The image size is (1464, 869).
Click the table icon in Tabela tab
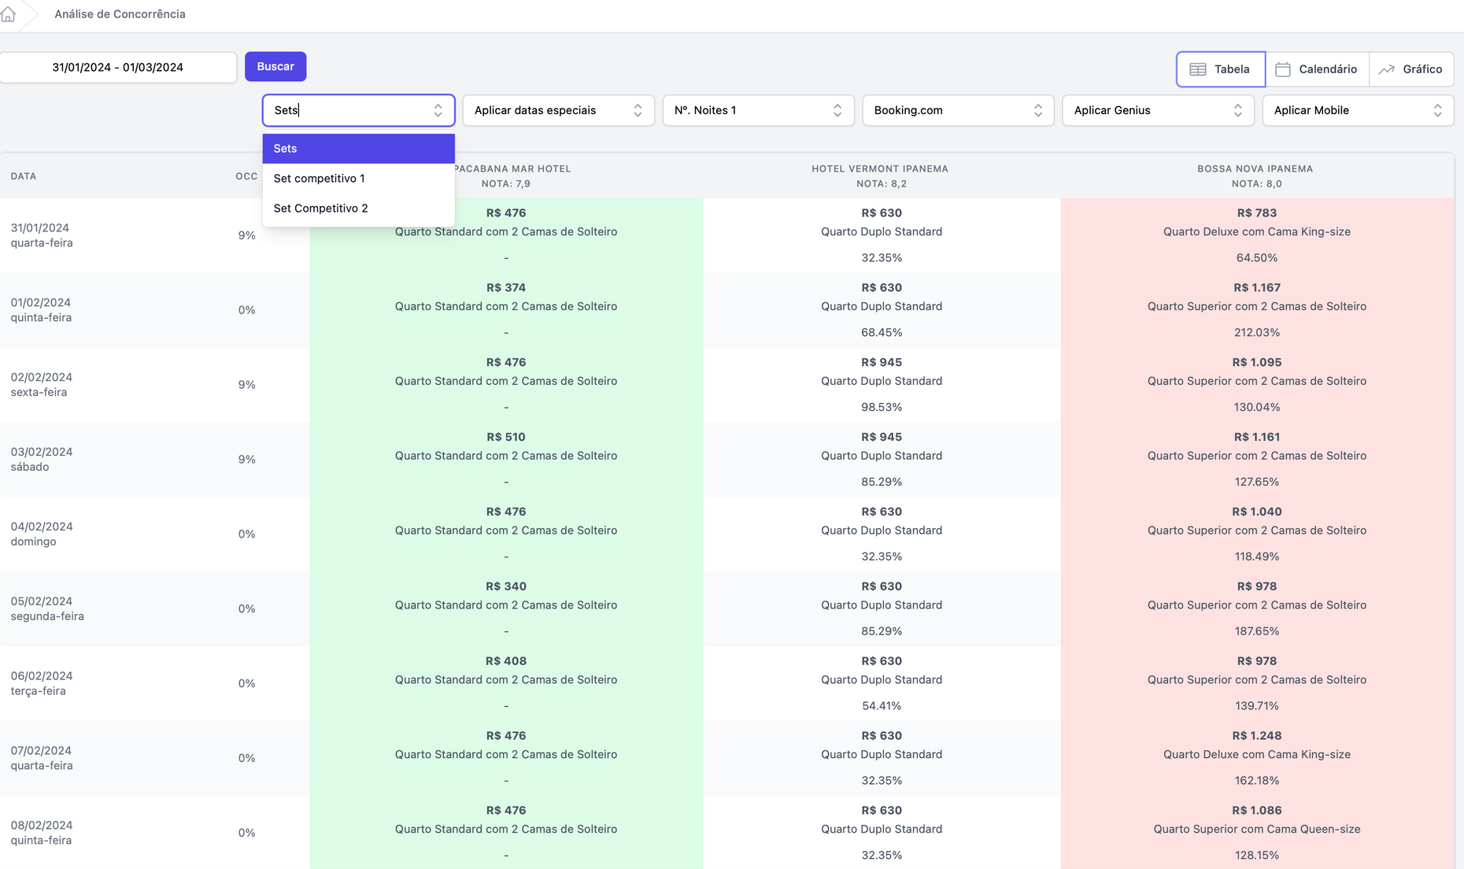pyautogui.click(x=1197, y=69)
